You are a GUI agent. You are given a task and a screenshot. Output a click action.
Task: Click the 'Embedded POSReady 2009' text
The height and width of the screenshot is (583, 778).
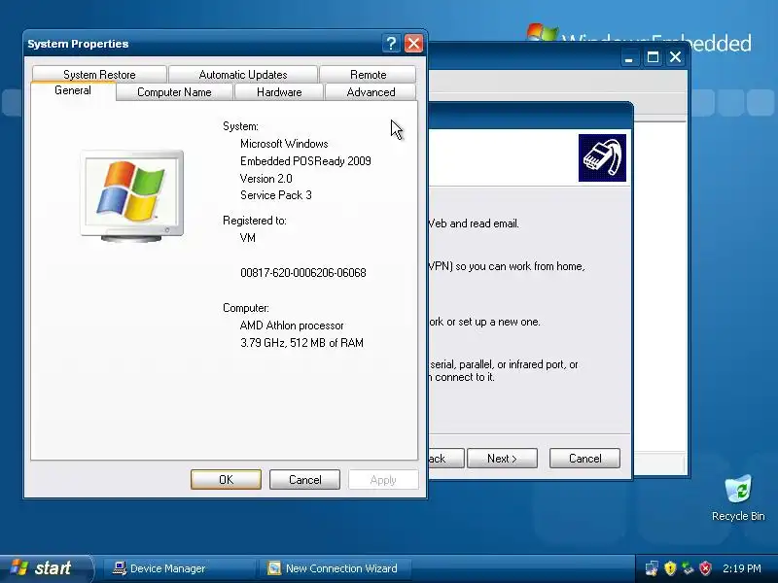pyautogui.click(x=305, y=161)
